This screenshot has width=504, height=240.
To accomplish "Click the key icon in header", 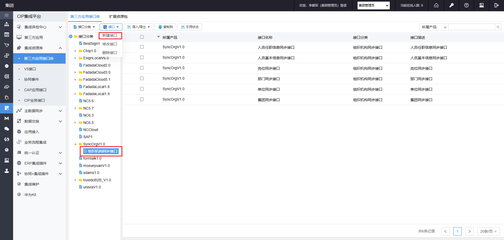I will (451, 6).
